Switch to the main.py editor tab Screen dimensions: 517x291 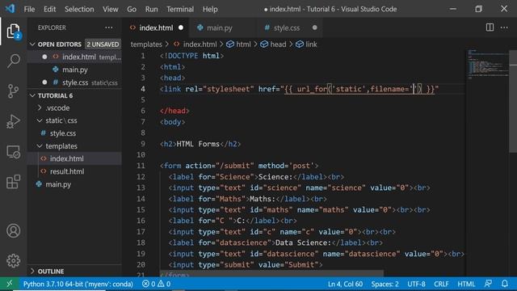[219, 28]
